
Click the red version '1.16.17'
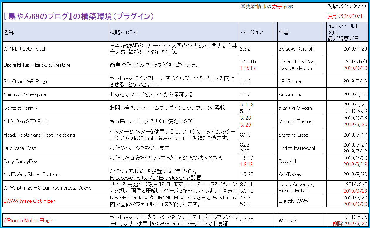pos(248,68)
